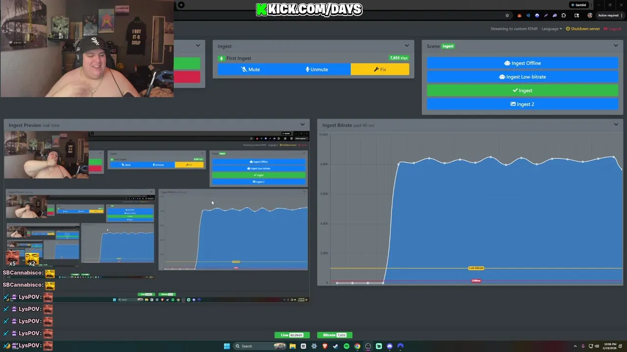Open the MetaMask fox extension
Viewport: 627px width, 352px height.
[519, 15]
